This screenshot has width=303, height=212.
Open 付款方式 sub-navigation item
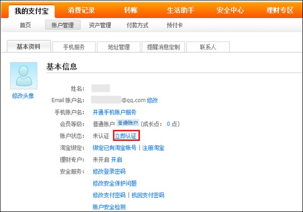(137, 25)
